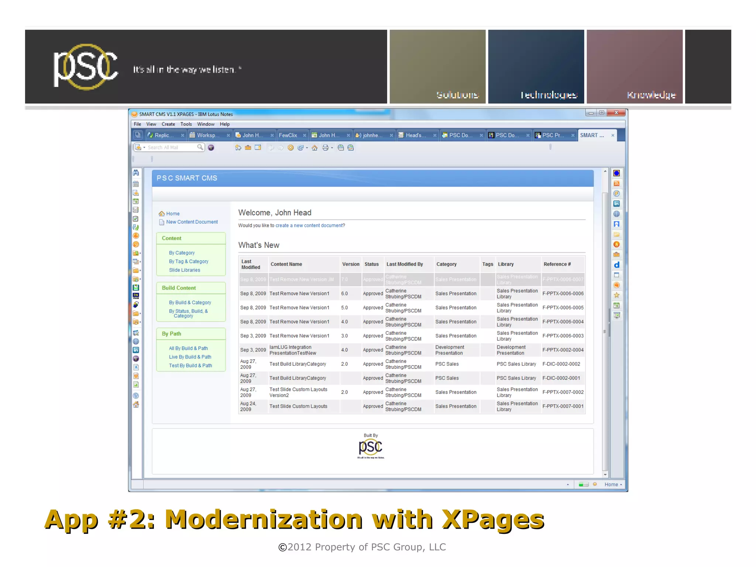Click the replication arrows icon in left bookmark bar
This screenshot has width=756, height=567.
pyautogui.click(x=136, y=227)
